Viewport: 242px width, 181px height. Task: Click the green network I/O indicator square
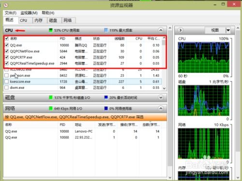click(x=51, y=108)
